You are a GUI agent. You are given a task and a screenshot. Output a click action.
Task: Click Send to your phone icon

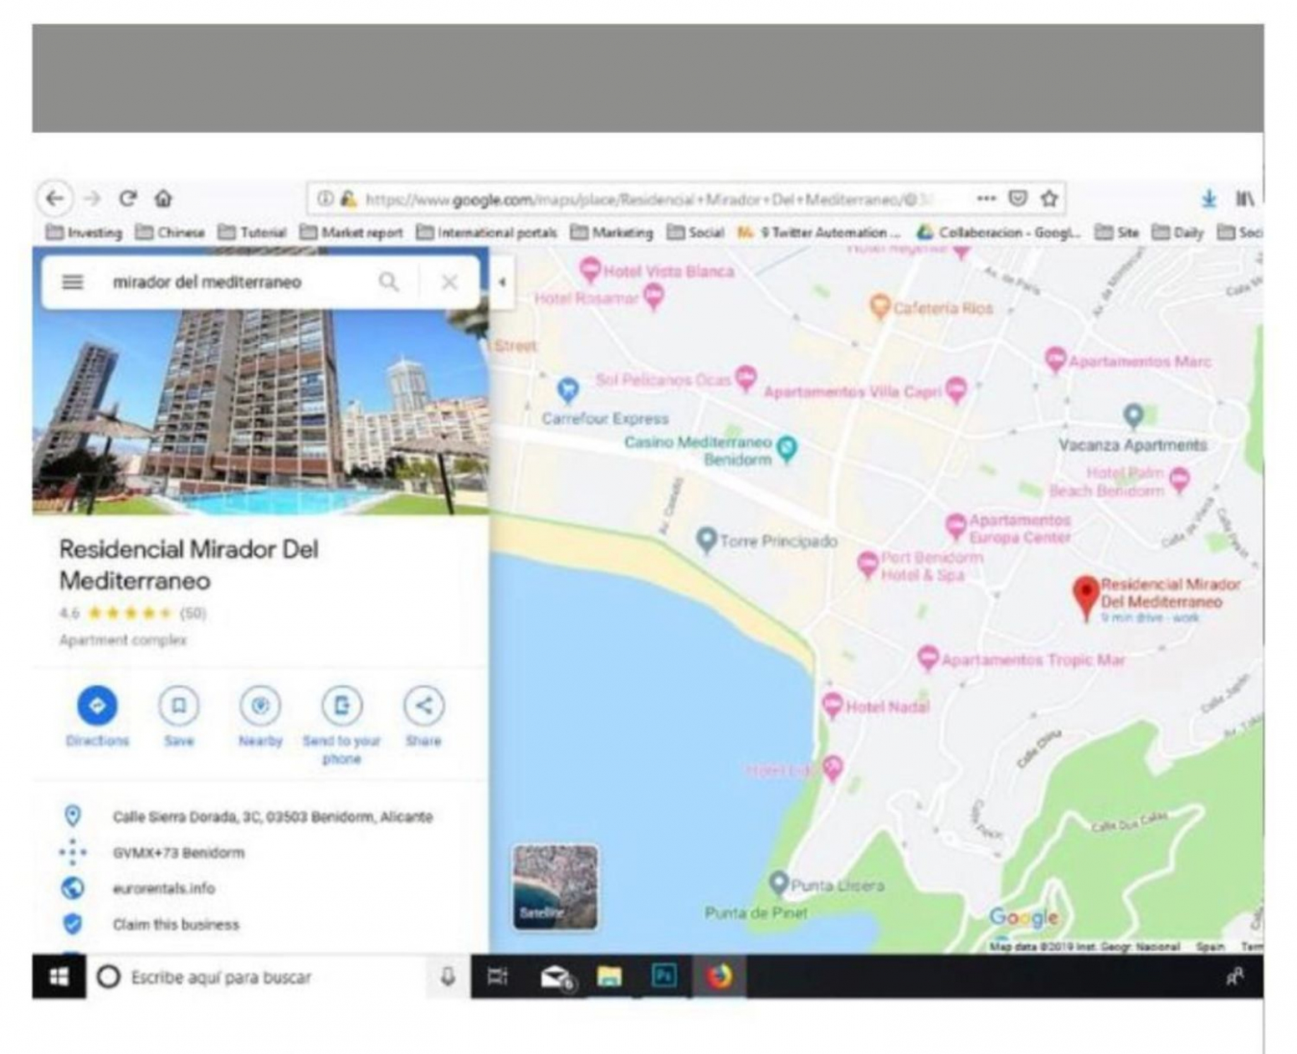341,706
